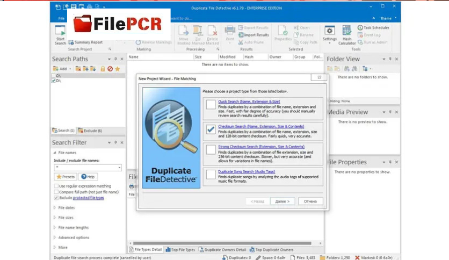Switch to Top Duplicate Owners tab
Screen dimensions: 449x260
point(271,250)
